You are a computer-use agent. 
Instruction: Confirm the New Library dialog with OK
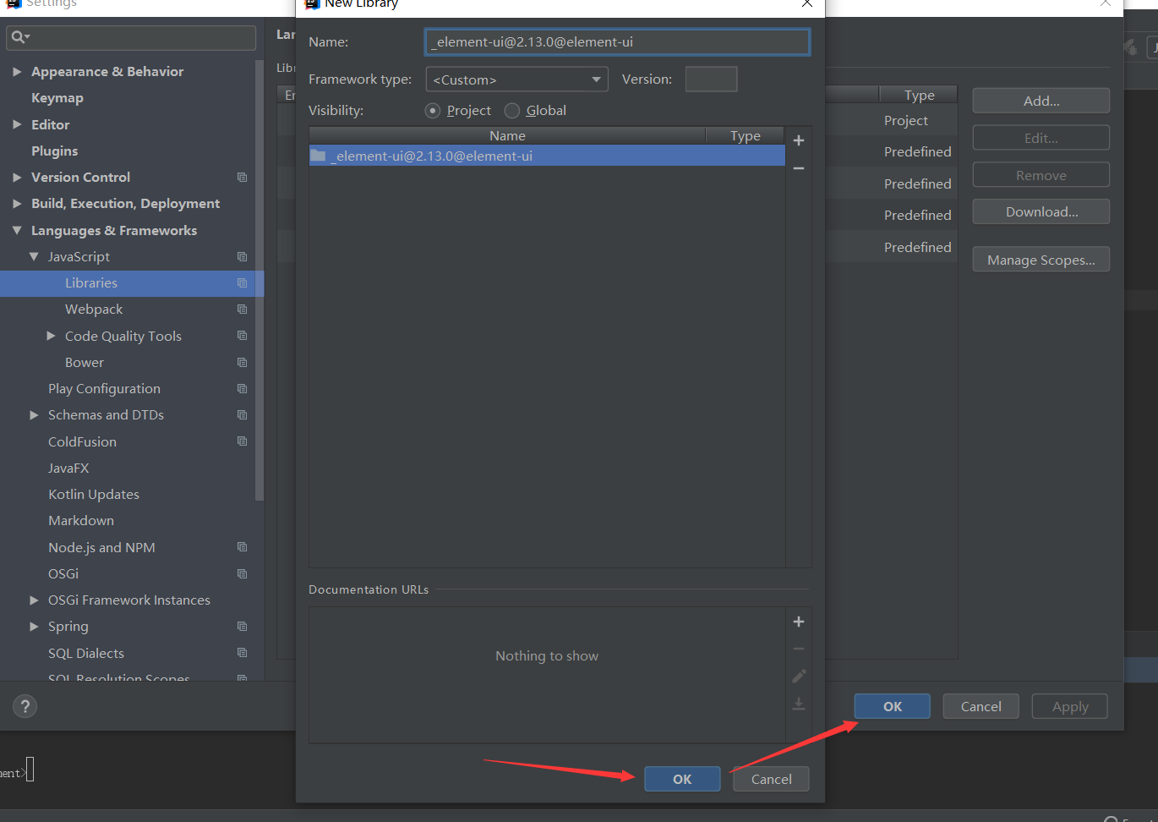[x=682, y=779]
